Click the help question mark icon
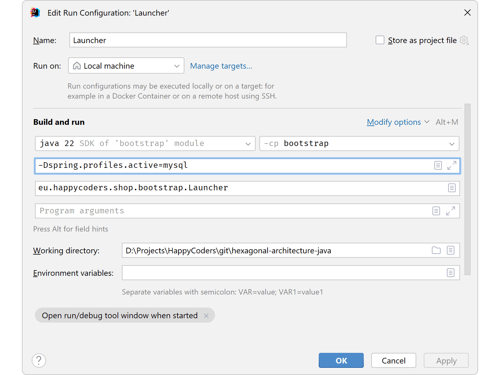Screen dimensions: 500x375 pyautogui.click(x=39, y=360)
